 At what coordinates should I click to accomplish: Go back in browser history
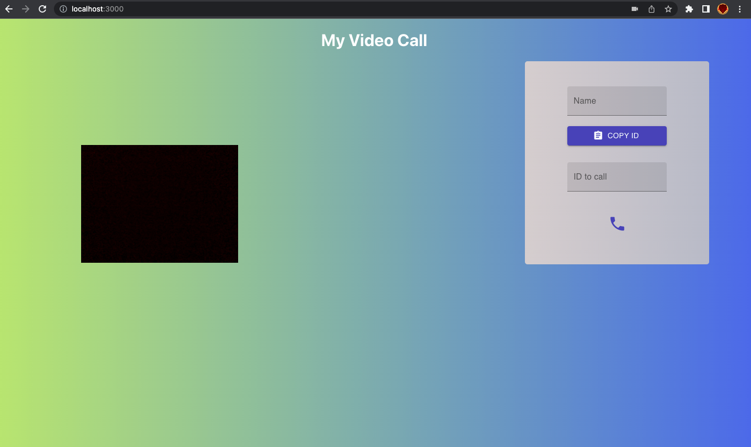[9, 9]
